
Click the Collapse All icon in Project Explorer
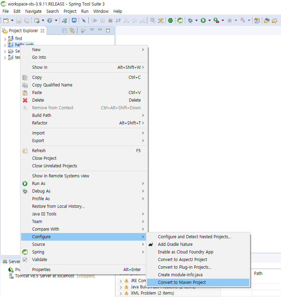point(65,30)
